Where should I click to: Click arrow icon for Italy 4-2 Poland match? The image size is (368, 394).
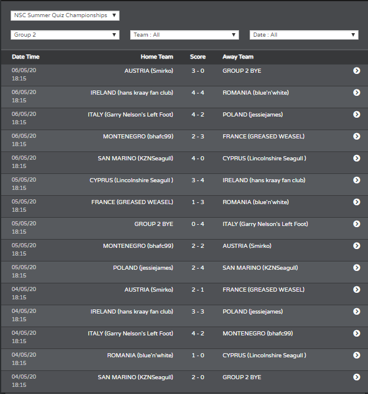356,114
